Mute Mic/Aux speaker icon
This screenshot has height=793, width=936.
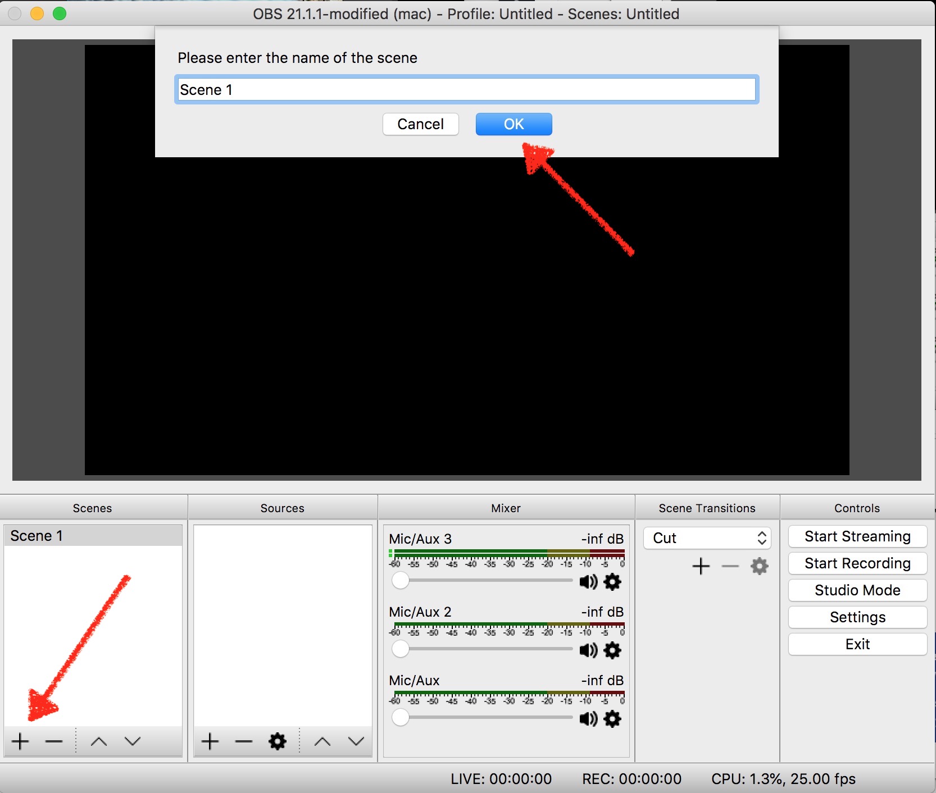pos(588,719)
